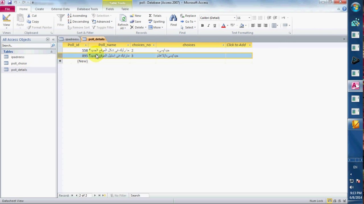Click the Refresh All icon
364x204 pixels.
coord(123,22)
